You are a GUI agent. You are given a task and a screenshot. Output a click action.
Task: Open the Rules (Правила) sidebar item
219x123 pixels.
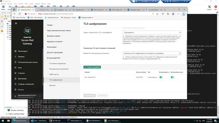[x=21, y=57]
